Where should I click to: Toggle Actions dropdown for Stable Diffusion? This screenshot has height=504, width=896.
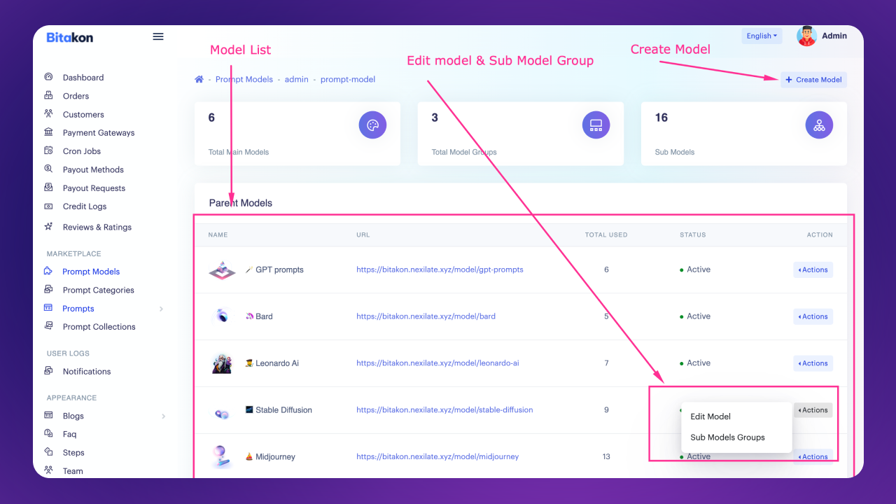click(x=813, y=410)
